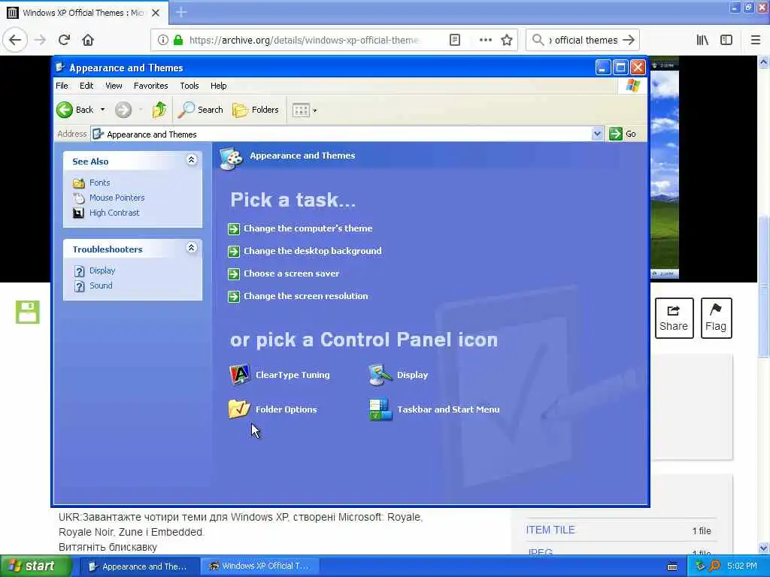This screenshot has height=577, width=770.
Task: Open the Favorites menu
Action: pos(150,86)
